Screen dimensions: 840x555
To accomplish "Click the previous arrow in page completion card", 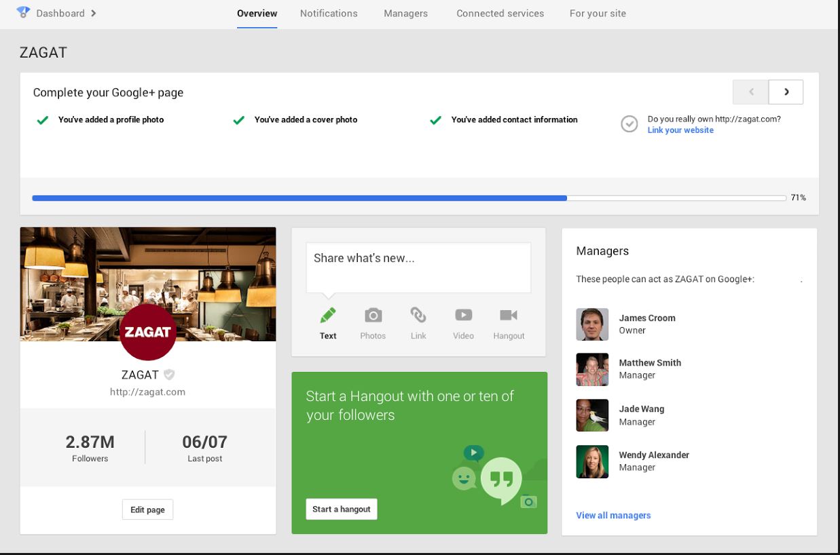I will [751, 92].
